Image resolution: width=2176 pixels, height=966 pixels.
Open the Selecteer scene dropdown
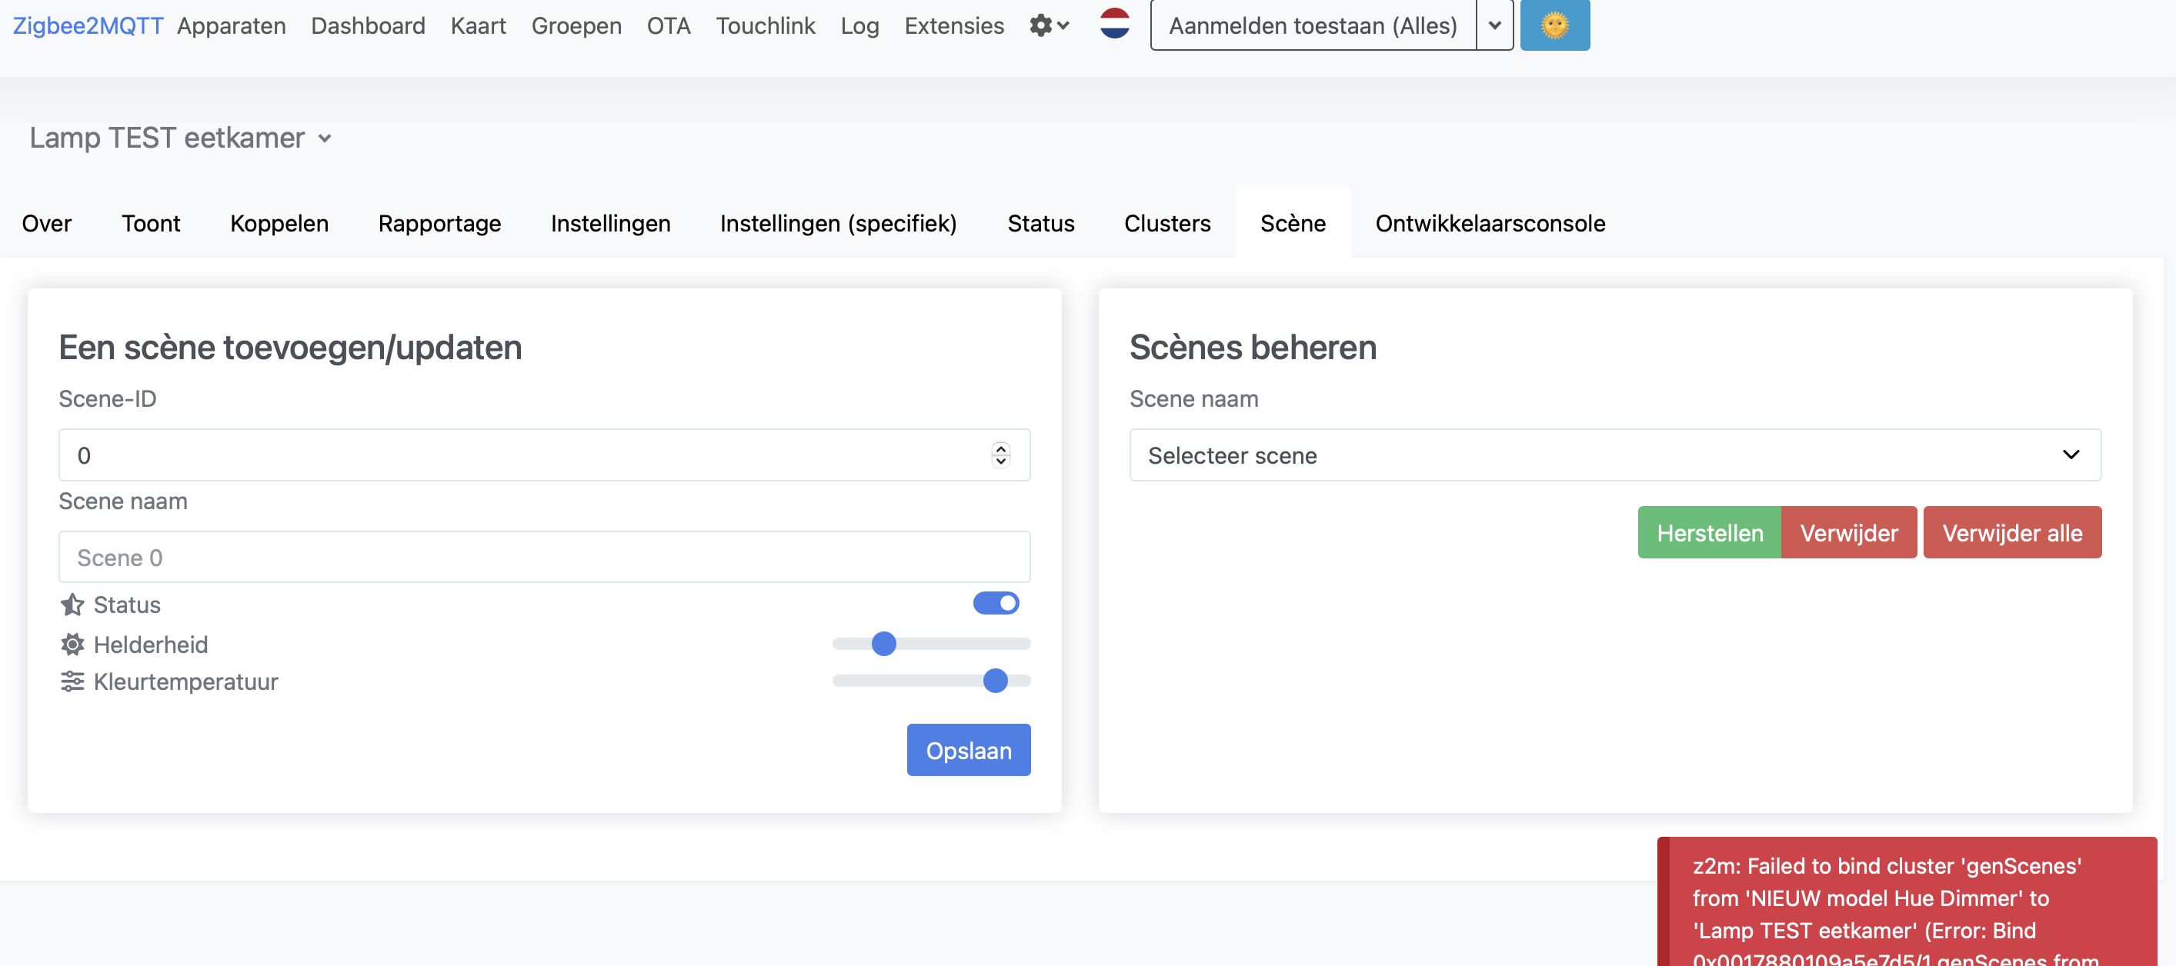(1614, 455)
